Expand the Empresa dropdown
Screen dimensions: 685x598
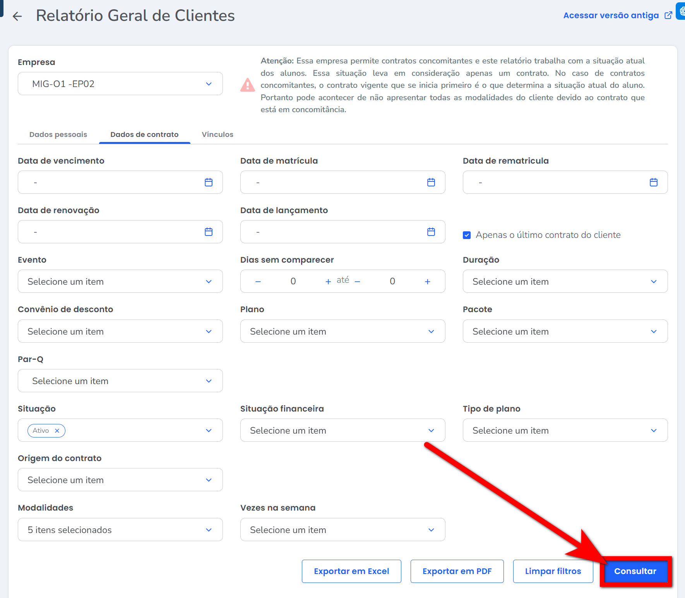[x=209, y=84]
